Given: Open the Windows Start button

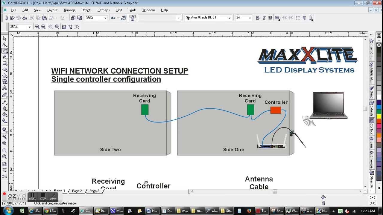Looking at the screenshot, I should [8, 210].
